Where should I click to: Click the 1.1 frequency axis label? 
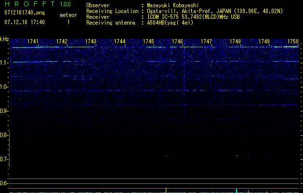[4, 63]
